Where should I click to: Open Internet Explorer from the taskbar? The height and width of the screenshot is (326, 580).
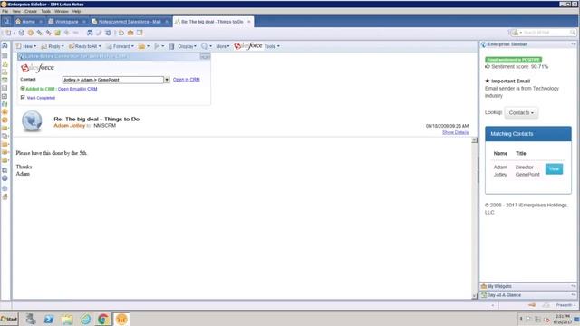click(85, 319)
